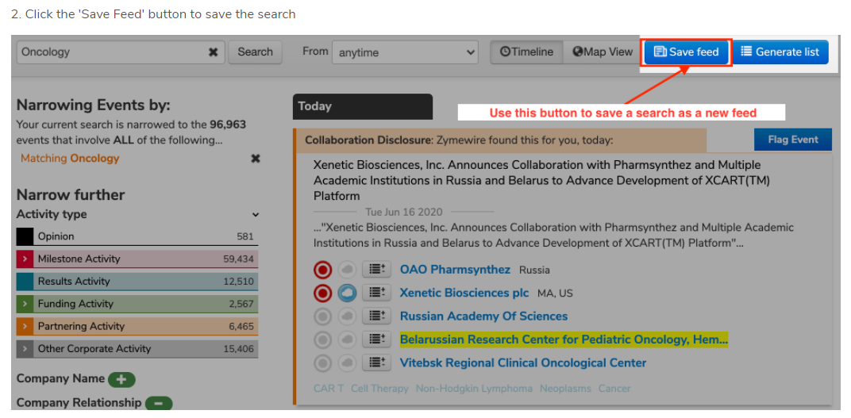The width and height of the screenshot is (851, 418).
Task: Filter by Milestone Activity label
Action: 79,259
